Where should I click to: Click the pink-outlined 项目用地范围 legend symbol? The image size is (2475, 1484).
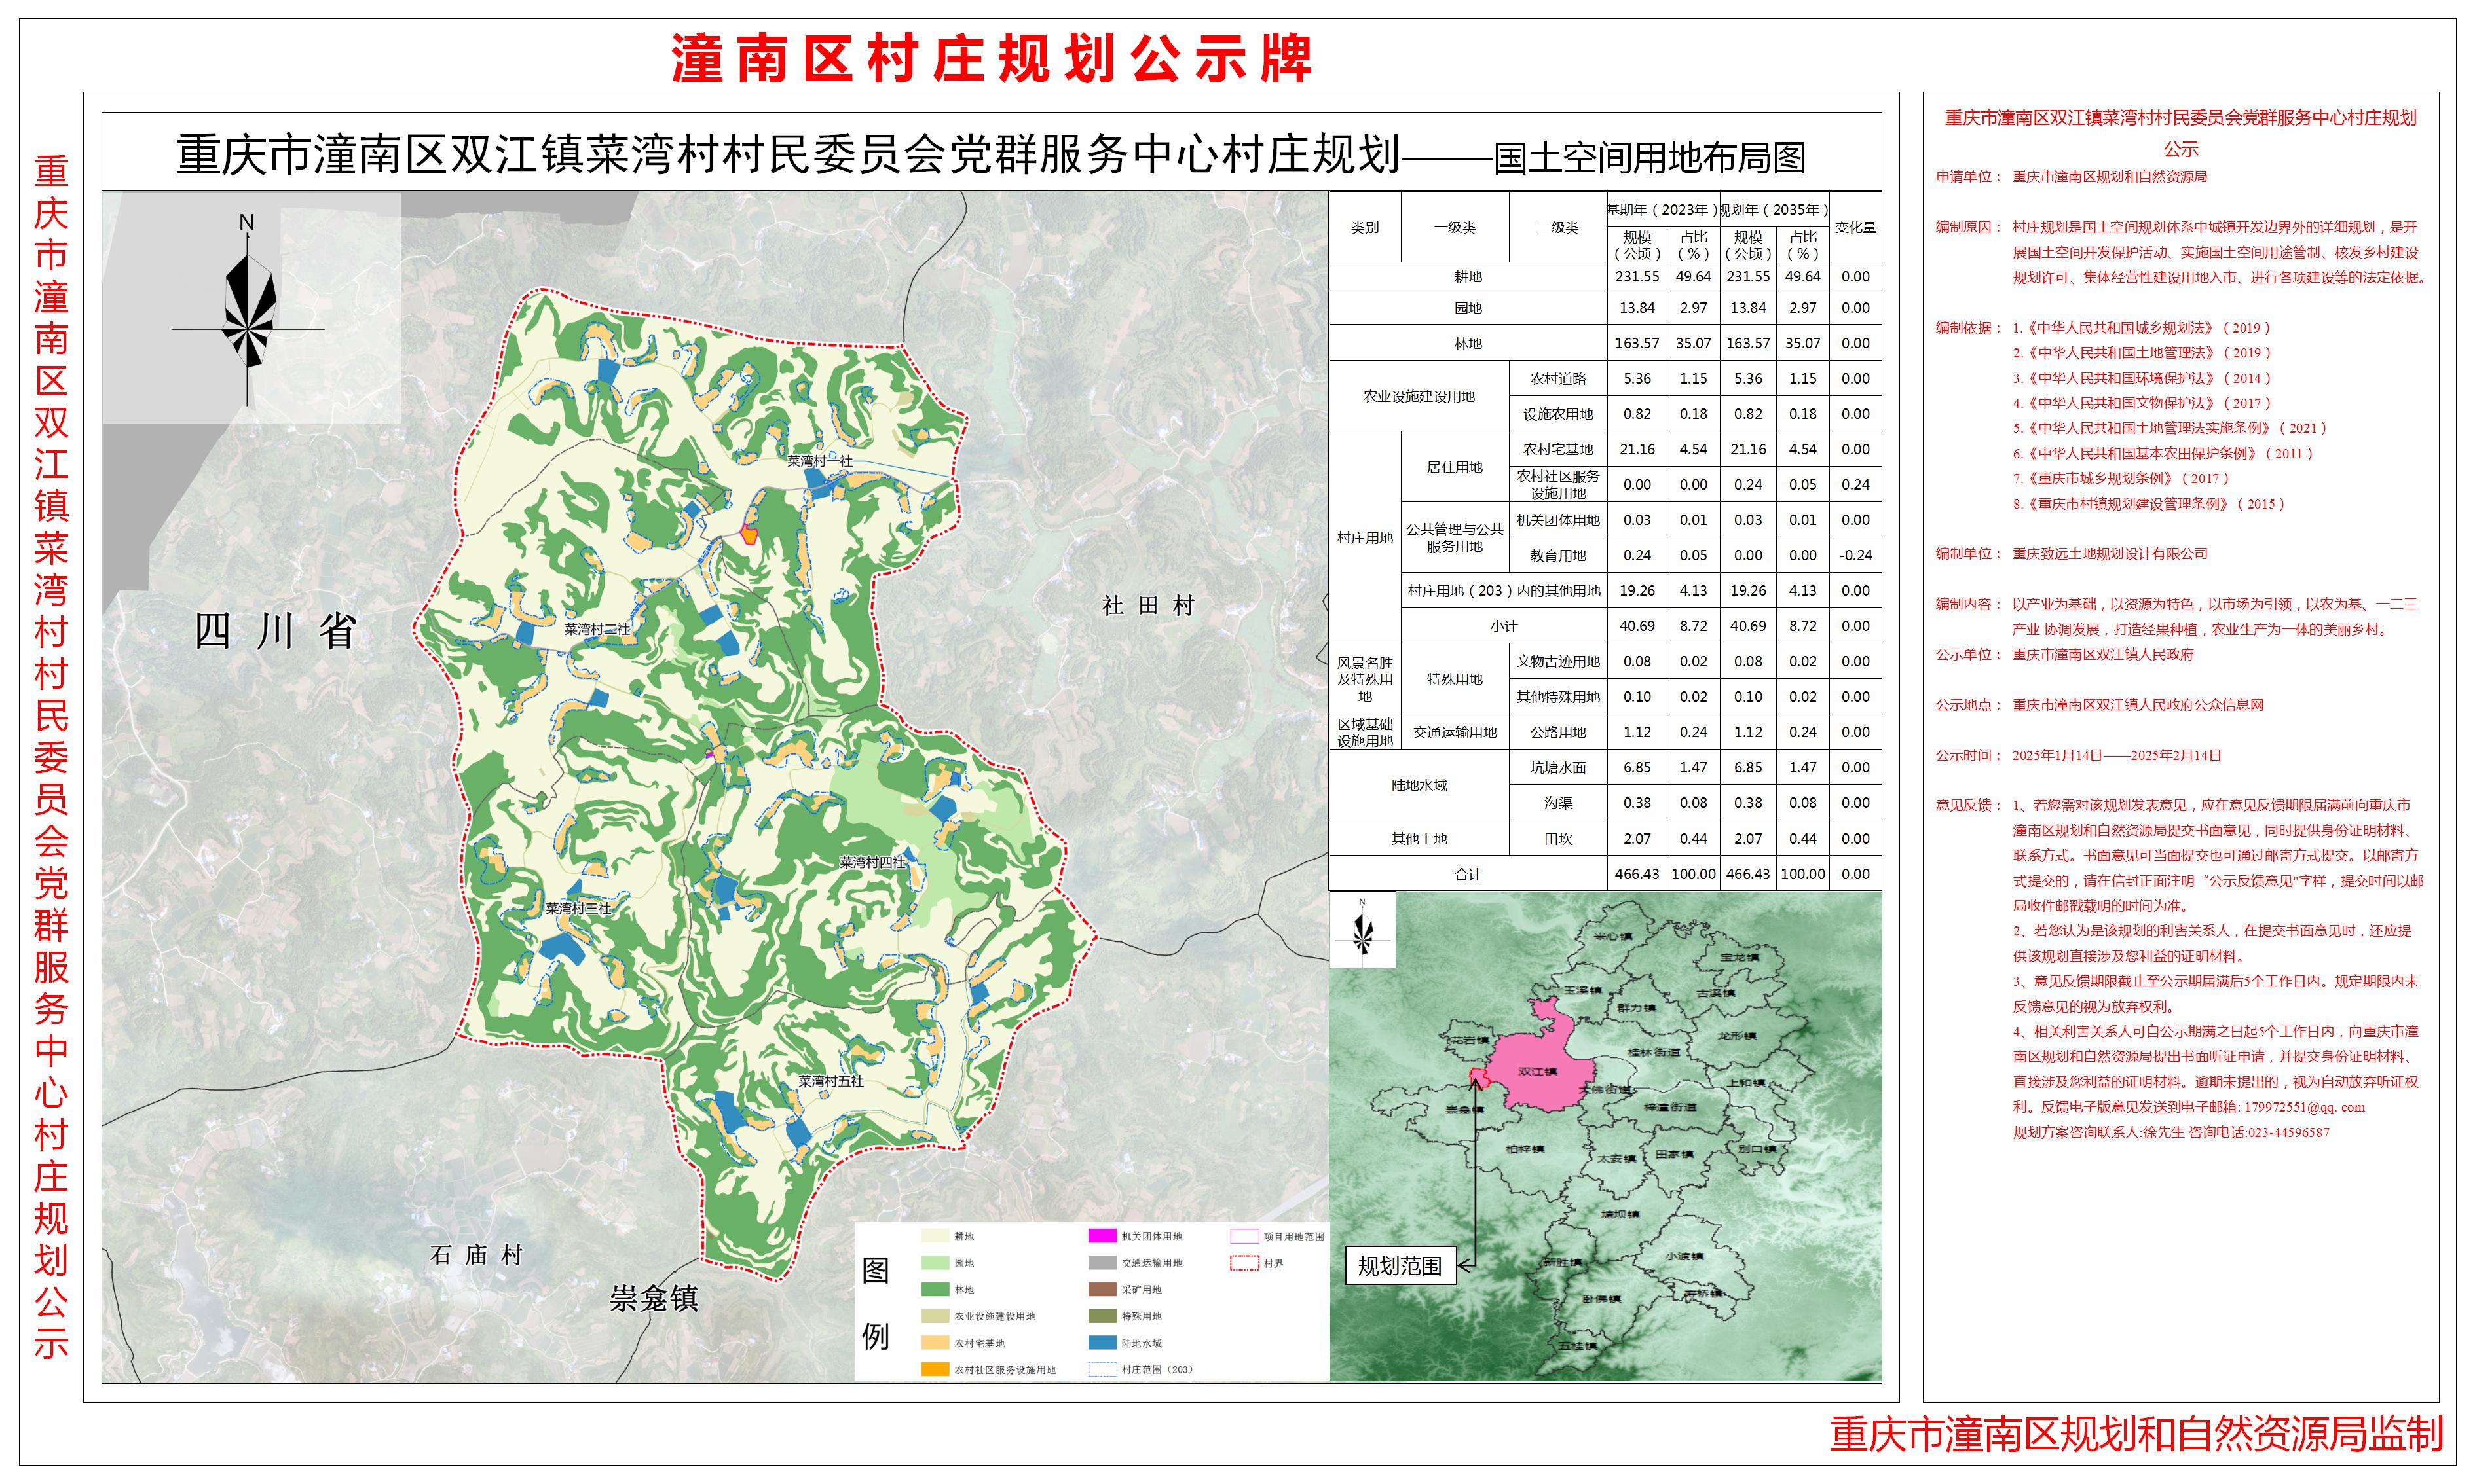click(1244, 1236)
